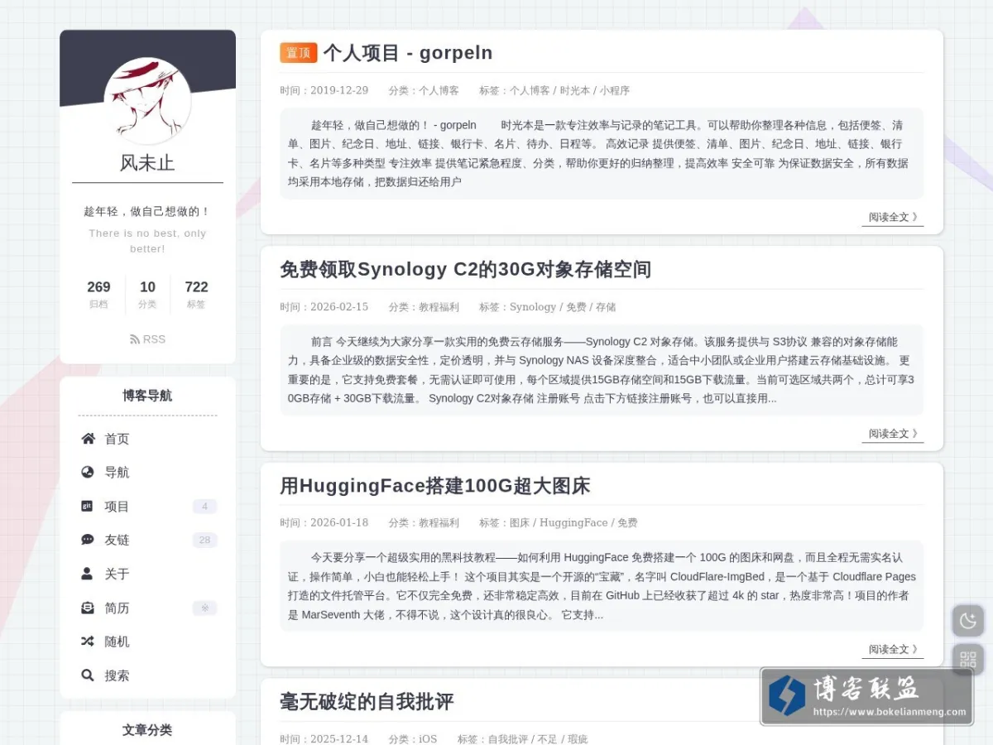The width and height of the screenshot is (993, 745).
Task: Click the résumé icon beside 简历
Action: (x=88, y=608)
